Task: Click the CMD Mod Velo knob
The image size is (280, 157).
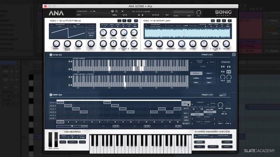Action: pos(229,77)
